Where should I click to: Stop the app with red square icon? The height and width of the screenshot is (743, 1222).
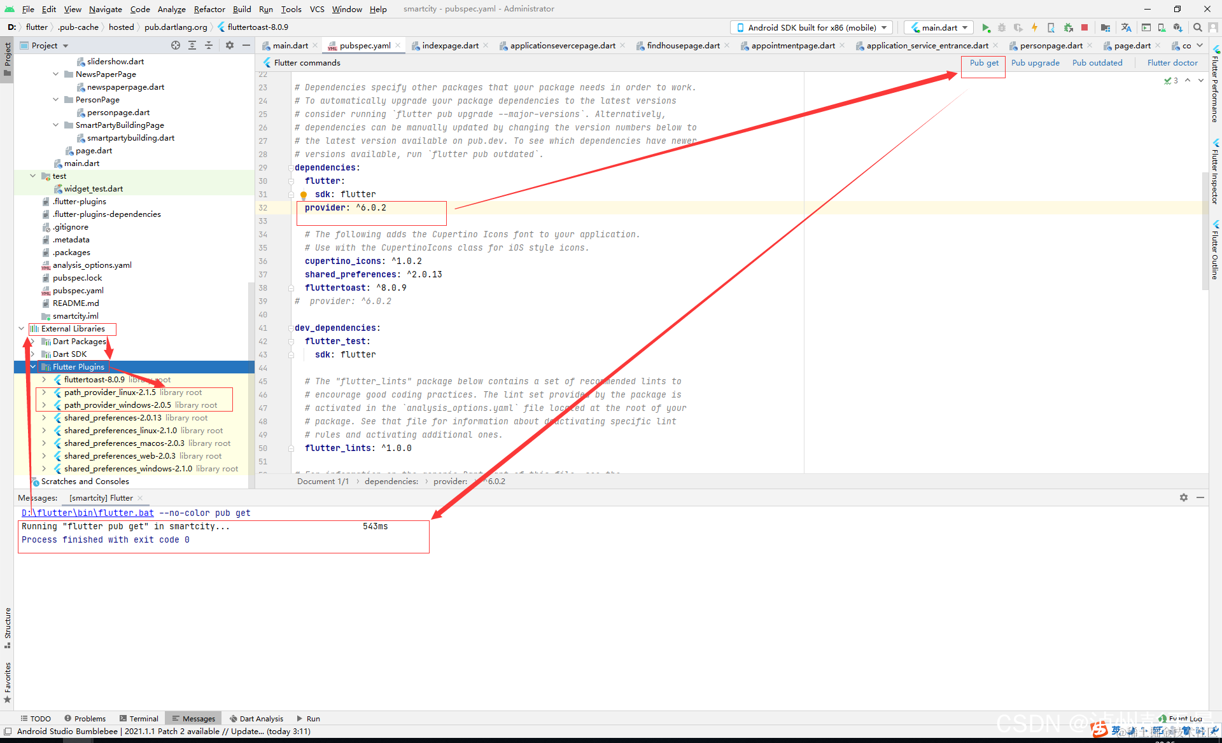click(1085, 27)
